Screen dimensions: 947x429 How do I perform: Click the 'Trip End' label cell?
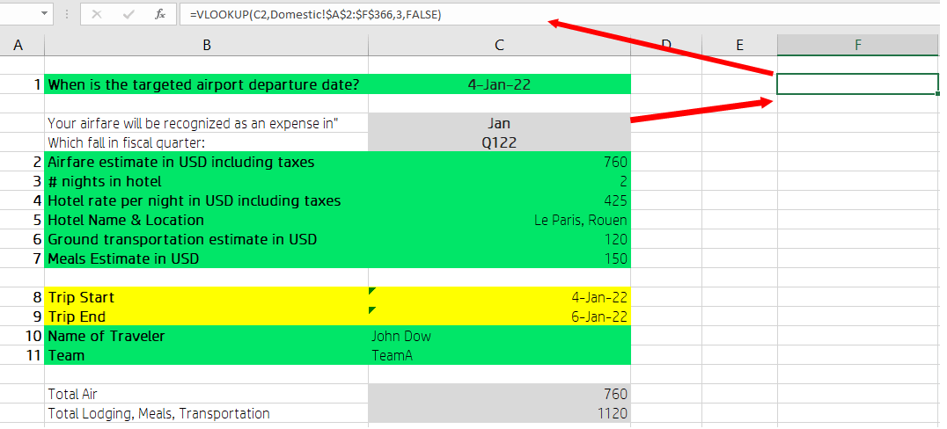(207, 316)
